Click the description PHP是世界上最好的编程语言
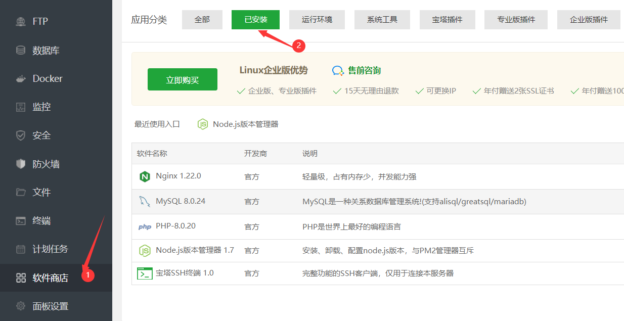Screen dimensions: 624x321 (351, 227)
